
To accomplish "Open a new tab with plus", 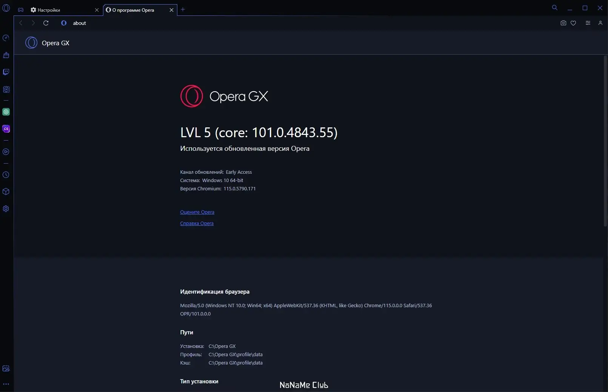I will point(183,9).
